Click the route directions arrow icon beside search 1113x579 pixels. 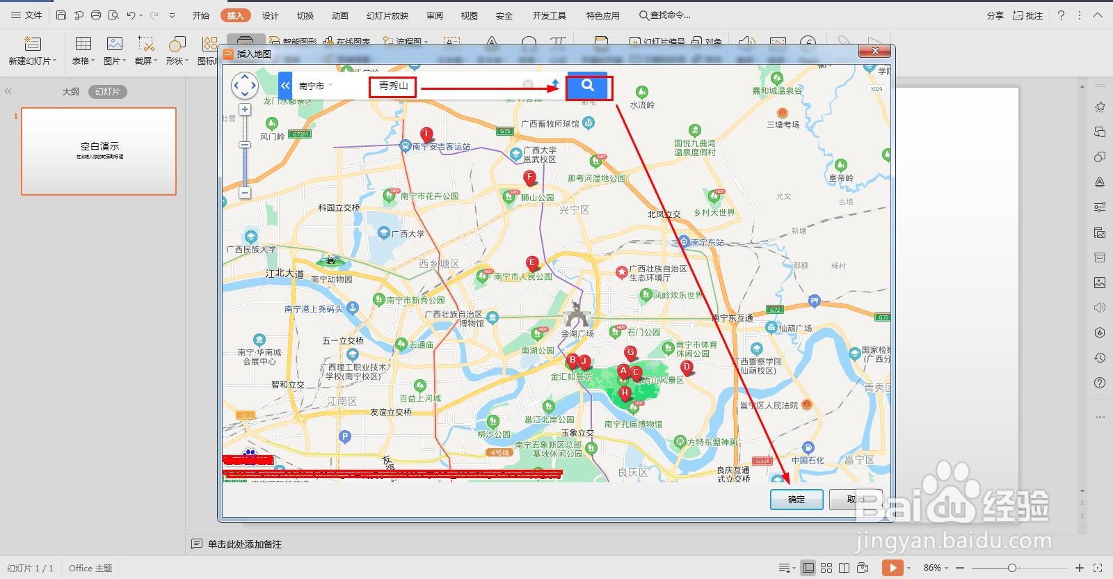[x=554, y=85]
